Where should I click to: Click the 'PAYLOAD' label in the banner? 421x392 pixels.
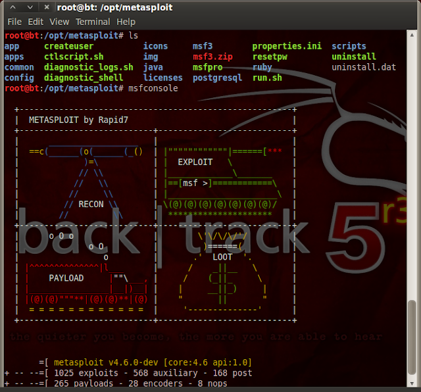(x=66, y=278)
